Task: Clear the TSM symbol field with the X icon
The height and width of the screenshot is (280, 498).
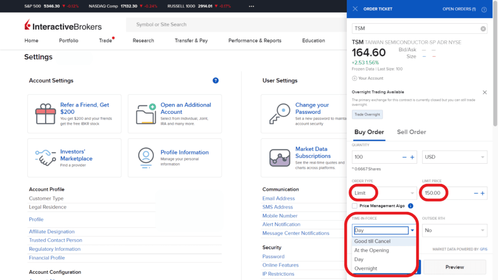Action: [483, 29]
